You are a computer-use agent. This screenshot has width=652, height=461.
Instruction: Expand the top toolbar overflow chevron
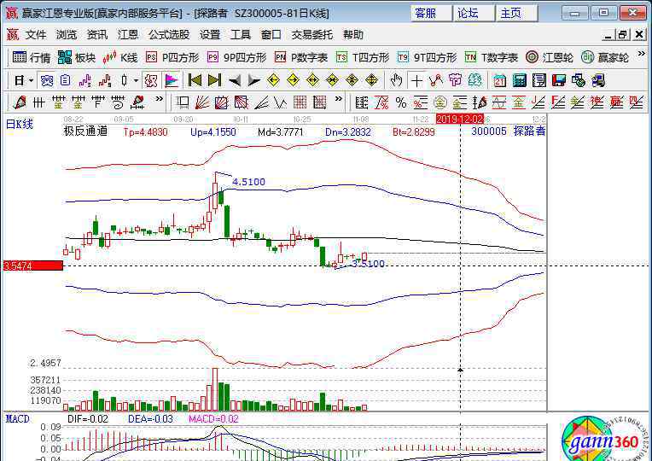click(641, 54)
